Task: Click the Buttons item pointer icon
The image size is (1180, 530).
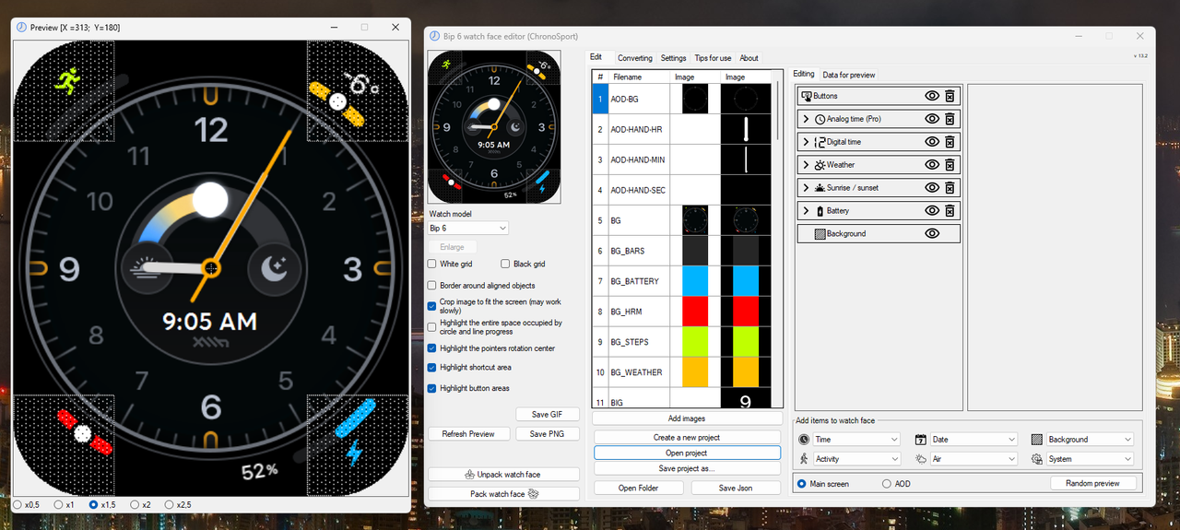Action: pos(807,96)
